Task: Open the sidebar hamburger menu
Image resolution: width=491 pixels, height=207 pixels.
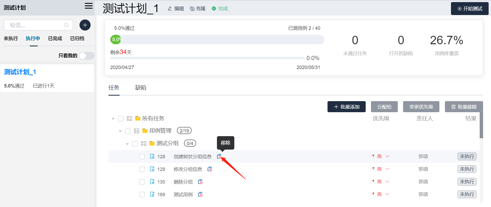Action: point(89,6)
